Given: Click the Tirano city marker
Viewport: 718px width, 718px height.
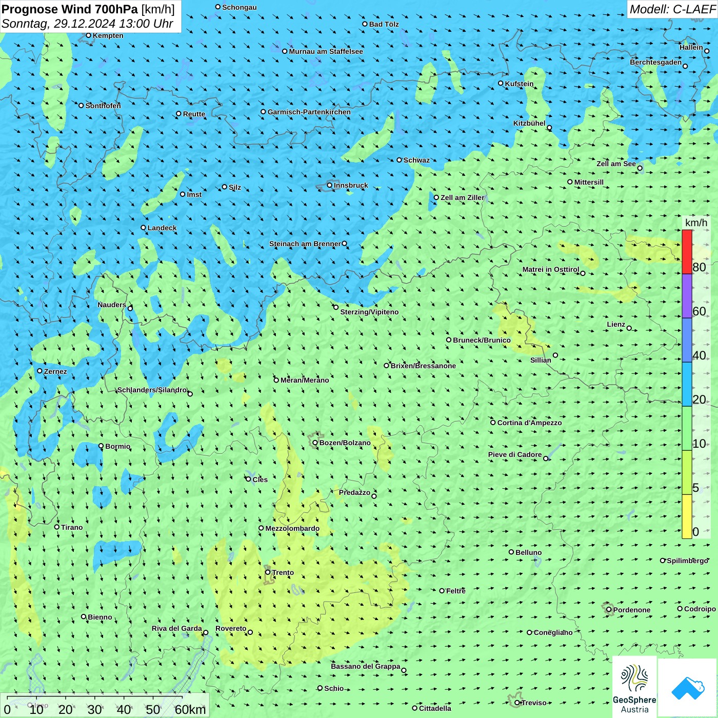Looking at the screenshot, I should click(x=57, y=527).
